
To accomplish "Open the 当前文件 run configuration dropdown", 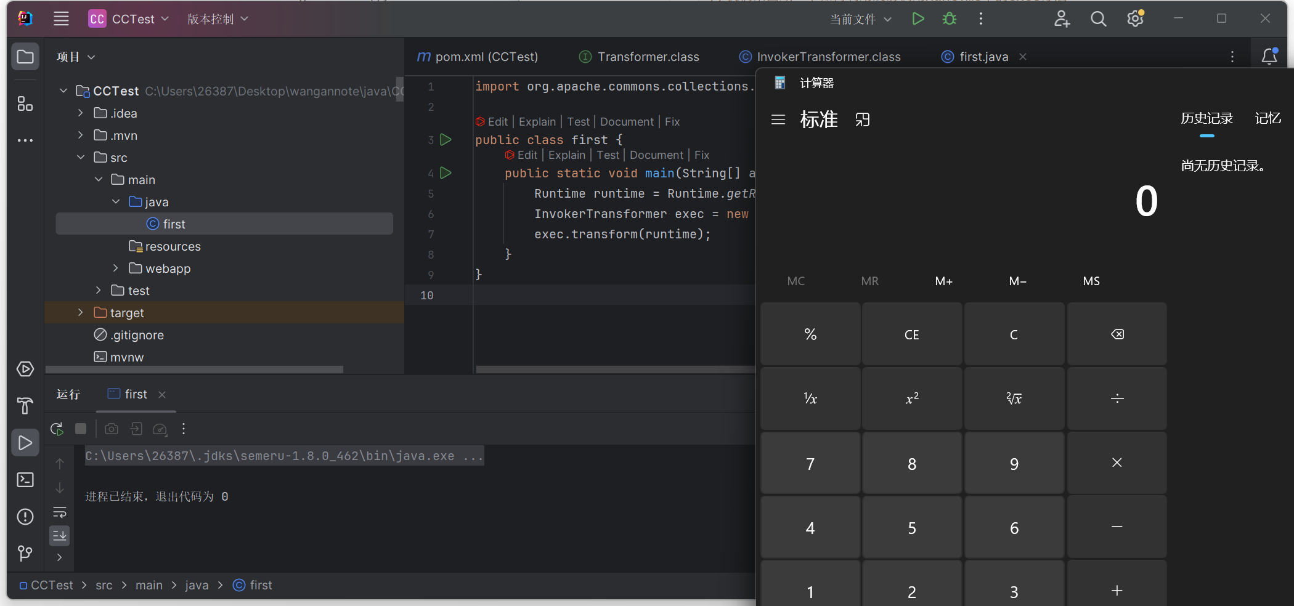I will pos(860,19).
